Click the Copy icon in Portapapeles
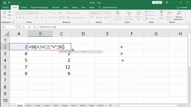The height and width of the screenshot is (107, 191). coord(10,15)
